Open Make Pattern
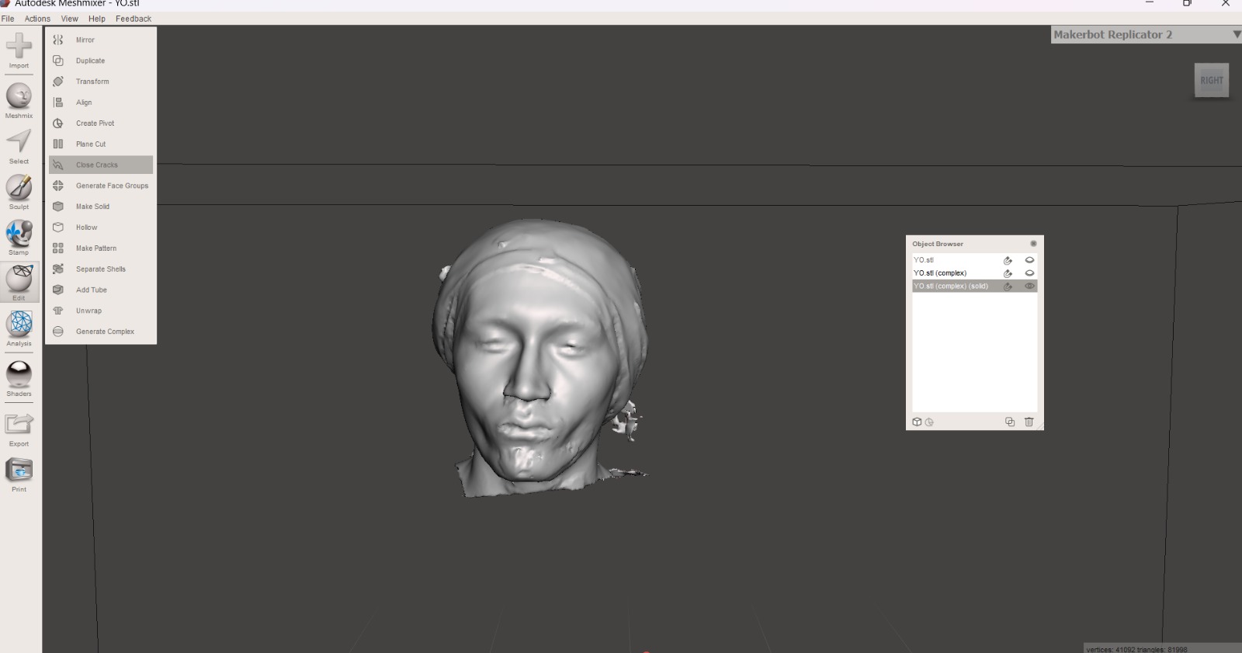The height and width of the screenshot is (653, 1242). (x=101, y=248)
